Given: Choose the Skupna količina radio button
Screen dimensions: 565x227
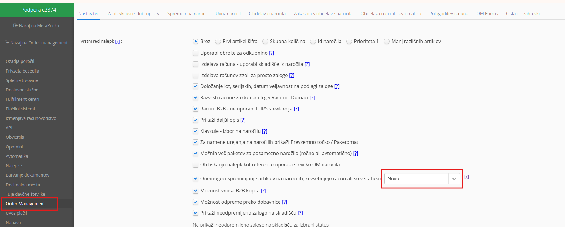Looking at the screenshot, I should click(x=266, y=42).
